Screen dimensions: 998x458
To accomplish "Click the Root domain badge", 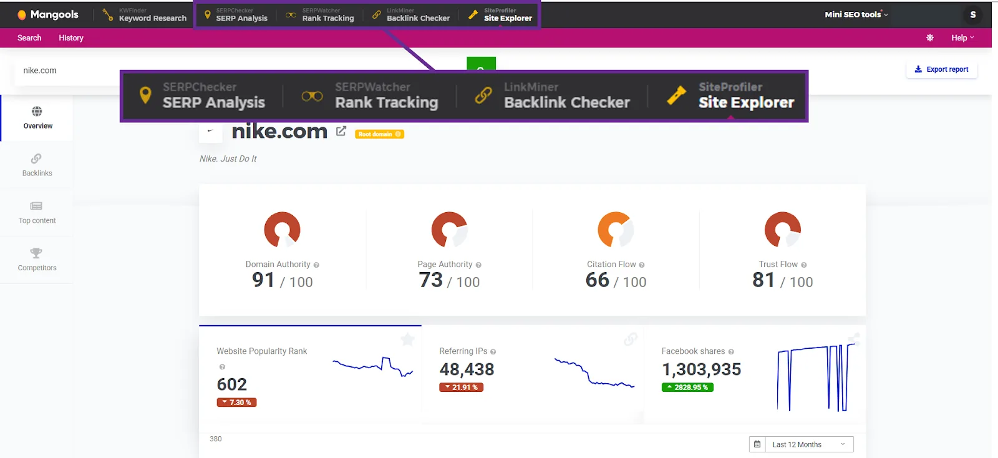I will tap(379, 134).
